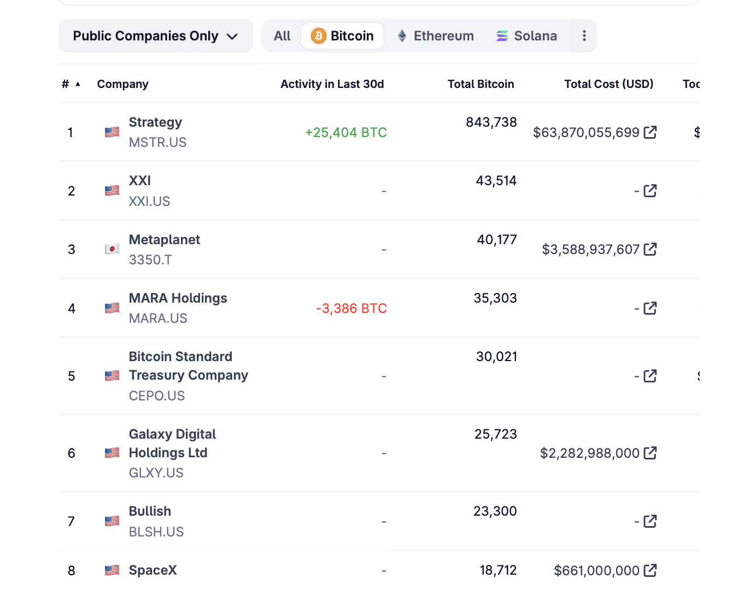The height and width of the screenshot is (590, 738).
Task: Open the Public Companies Only dropdown
Action: click(x=156, y=36)
